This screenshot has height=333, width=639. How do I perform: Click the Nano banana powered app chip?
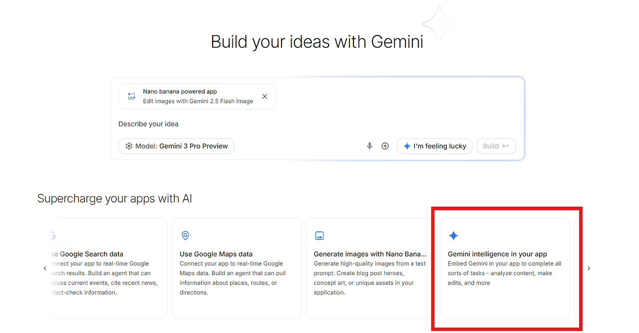[x=197, y=96]
